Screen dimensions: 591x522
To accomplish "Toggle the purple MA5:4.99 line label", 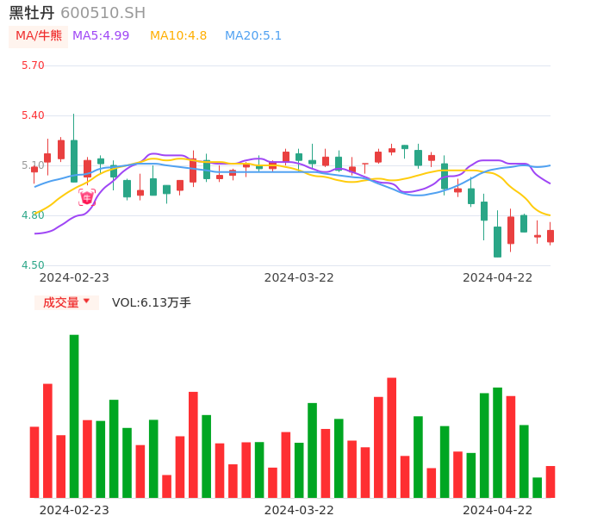I will (x=101, y=36).
